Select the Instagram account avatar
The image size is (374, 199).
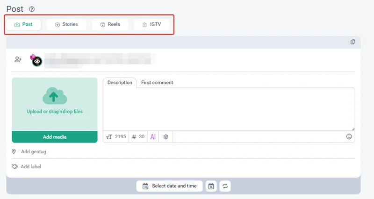click(36, 61)
